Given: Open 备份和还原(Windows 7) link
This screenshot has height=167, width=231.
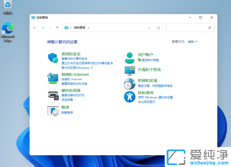Looking at the screenshot, I should (x=77, y=68).
